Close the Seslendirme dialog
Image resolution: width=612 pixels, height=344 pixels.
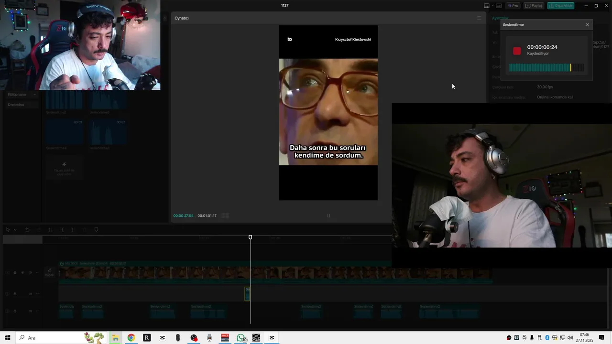pos(588,25)
